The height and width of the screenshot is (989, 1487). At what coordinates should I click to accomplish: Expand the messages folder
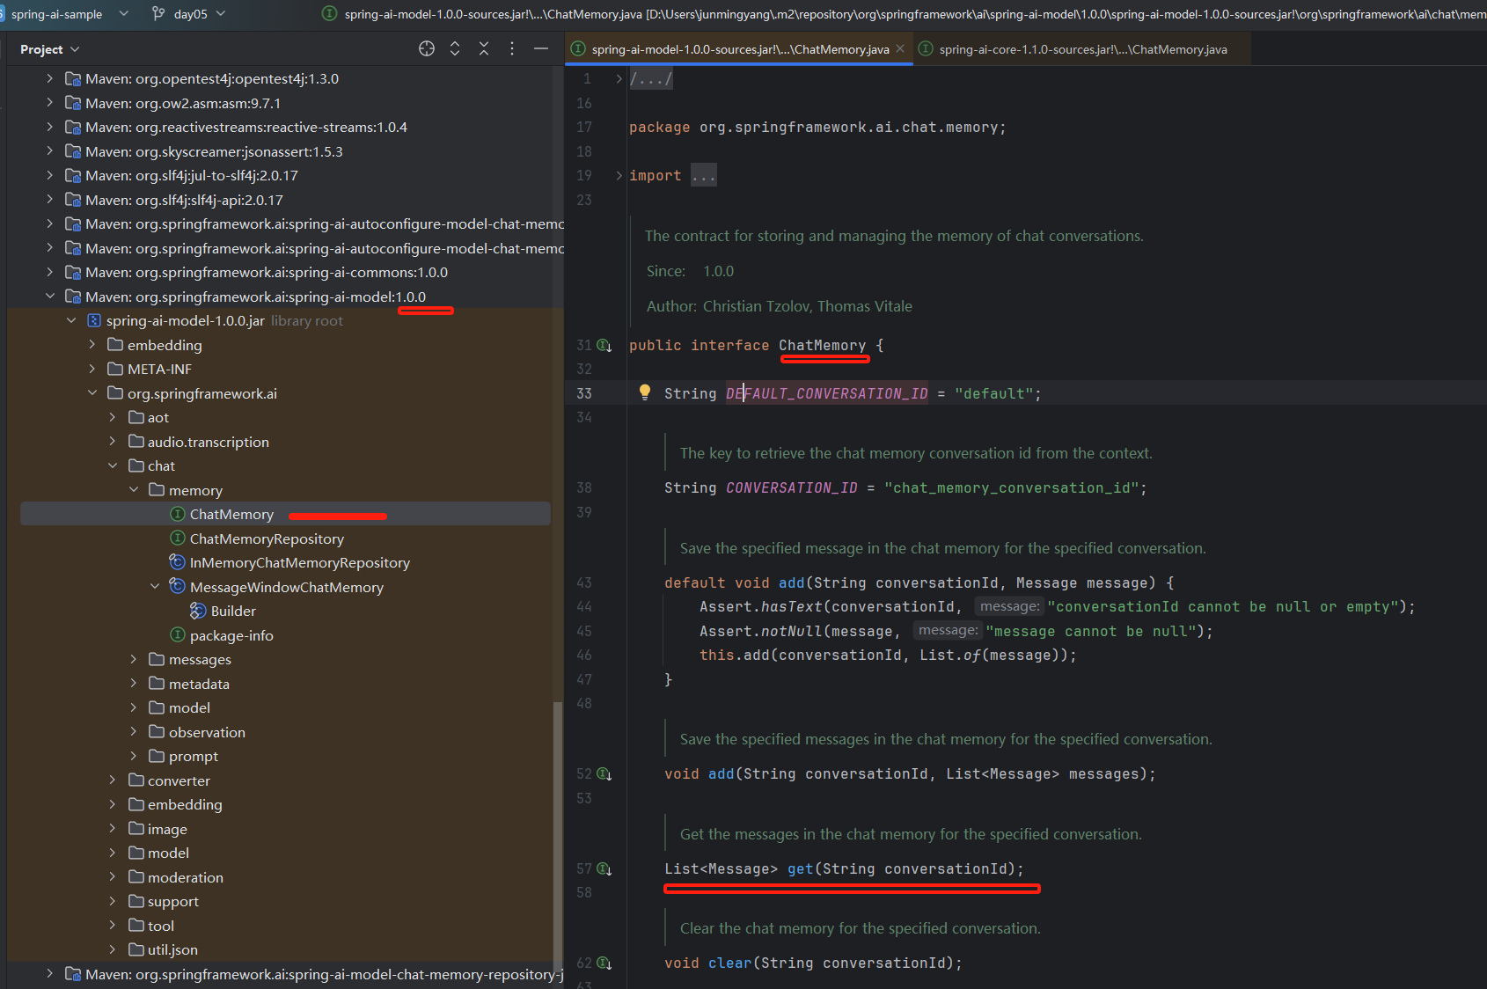[x=134, y=659]
